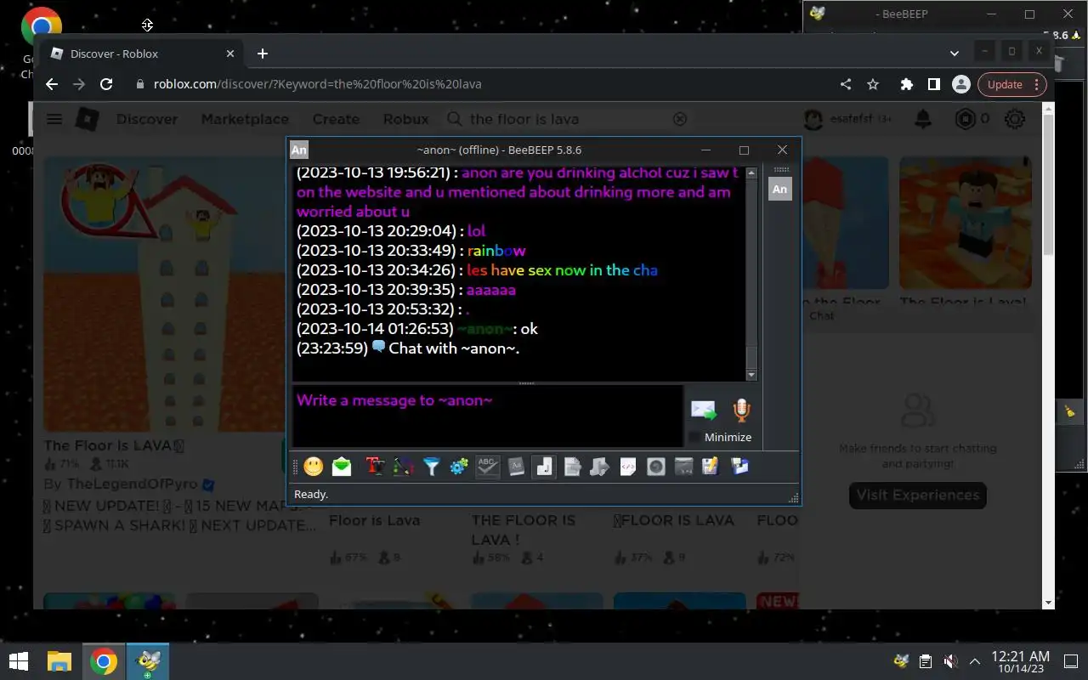This screenshot has height=680, width=1088.
Task: Click the Visit Experiences button
Action: click(918, 496)
